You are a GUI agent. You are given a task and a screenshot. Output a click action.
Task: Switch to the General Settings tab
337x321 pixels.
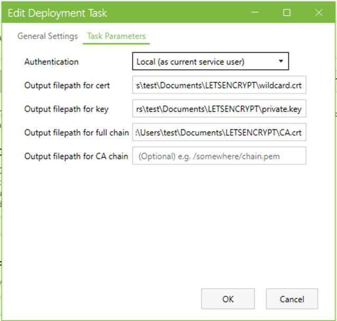[48, 36]
